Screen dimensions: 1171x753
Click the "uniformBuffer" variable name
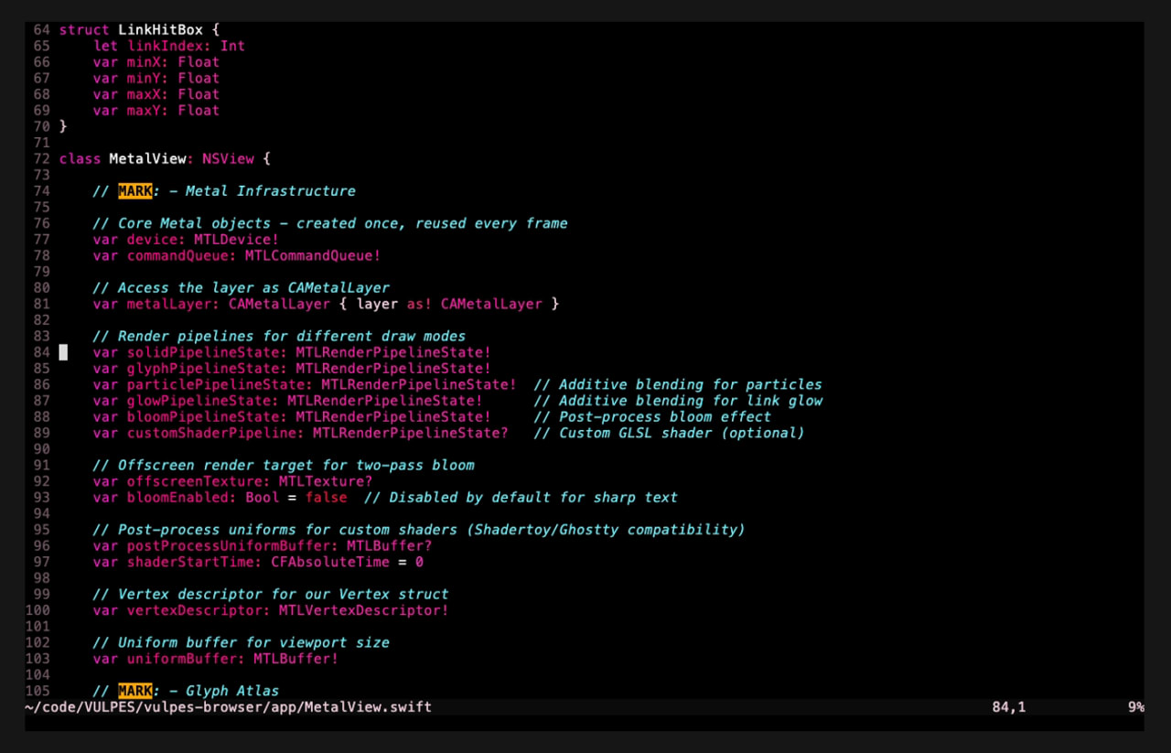pos(182,659)
